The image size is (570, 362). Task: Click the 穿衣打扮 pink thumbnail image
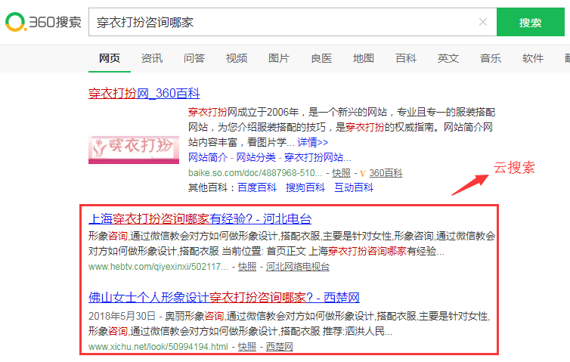coord(134,150)
